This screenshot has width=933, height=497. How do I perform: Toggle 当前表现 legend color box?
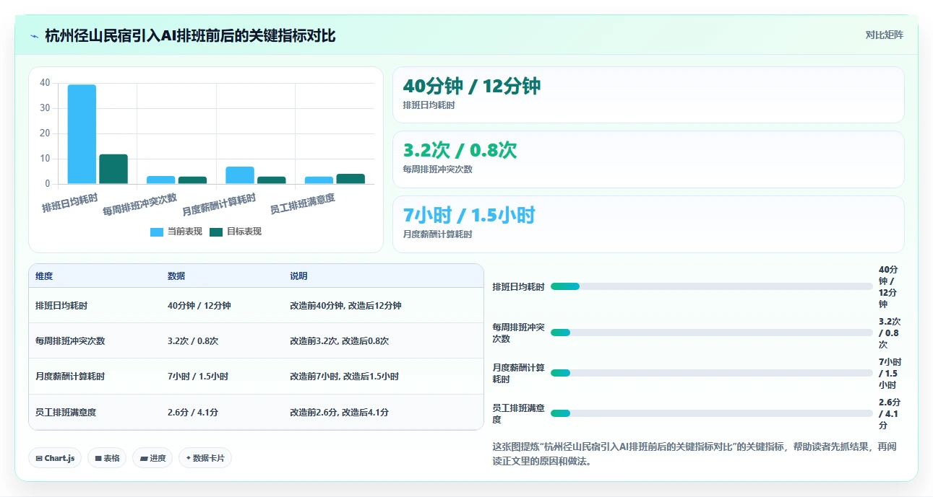157,232
